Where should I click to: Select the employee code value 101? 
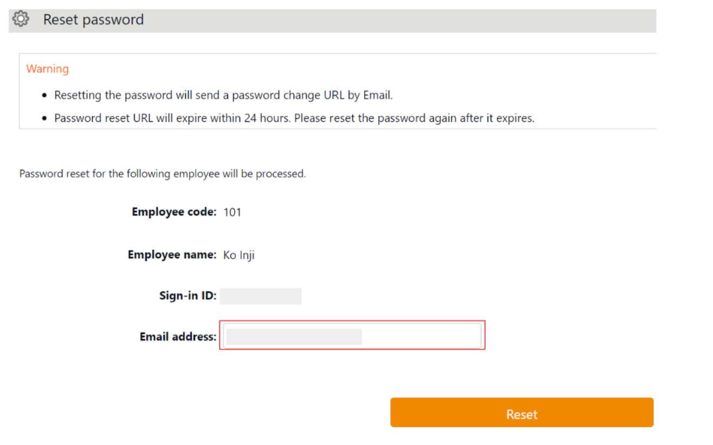coord(232,212)
